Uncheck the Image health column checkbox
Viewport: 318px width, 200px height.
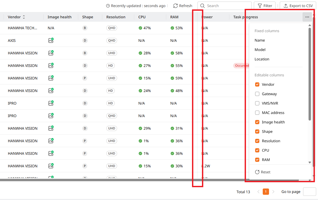[x=257, y=122]
